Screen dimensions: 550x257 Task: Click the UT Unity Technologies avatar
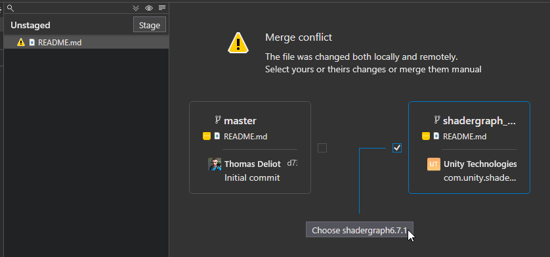(x=434, y=164)
